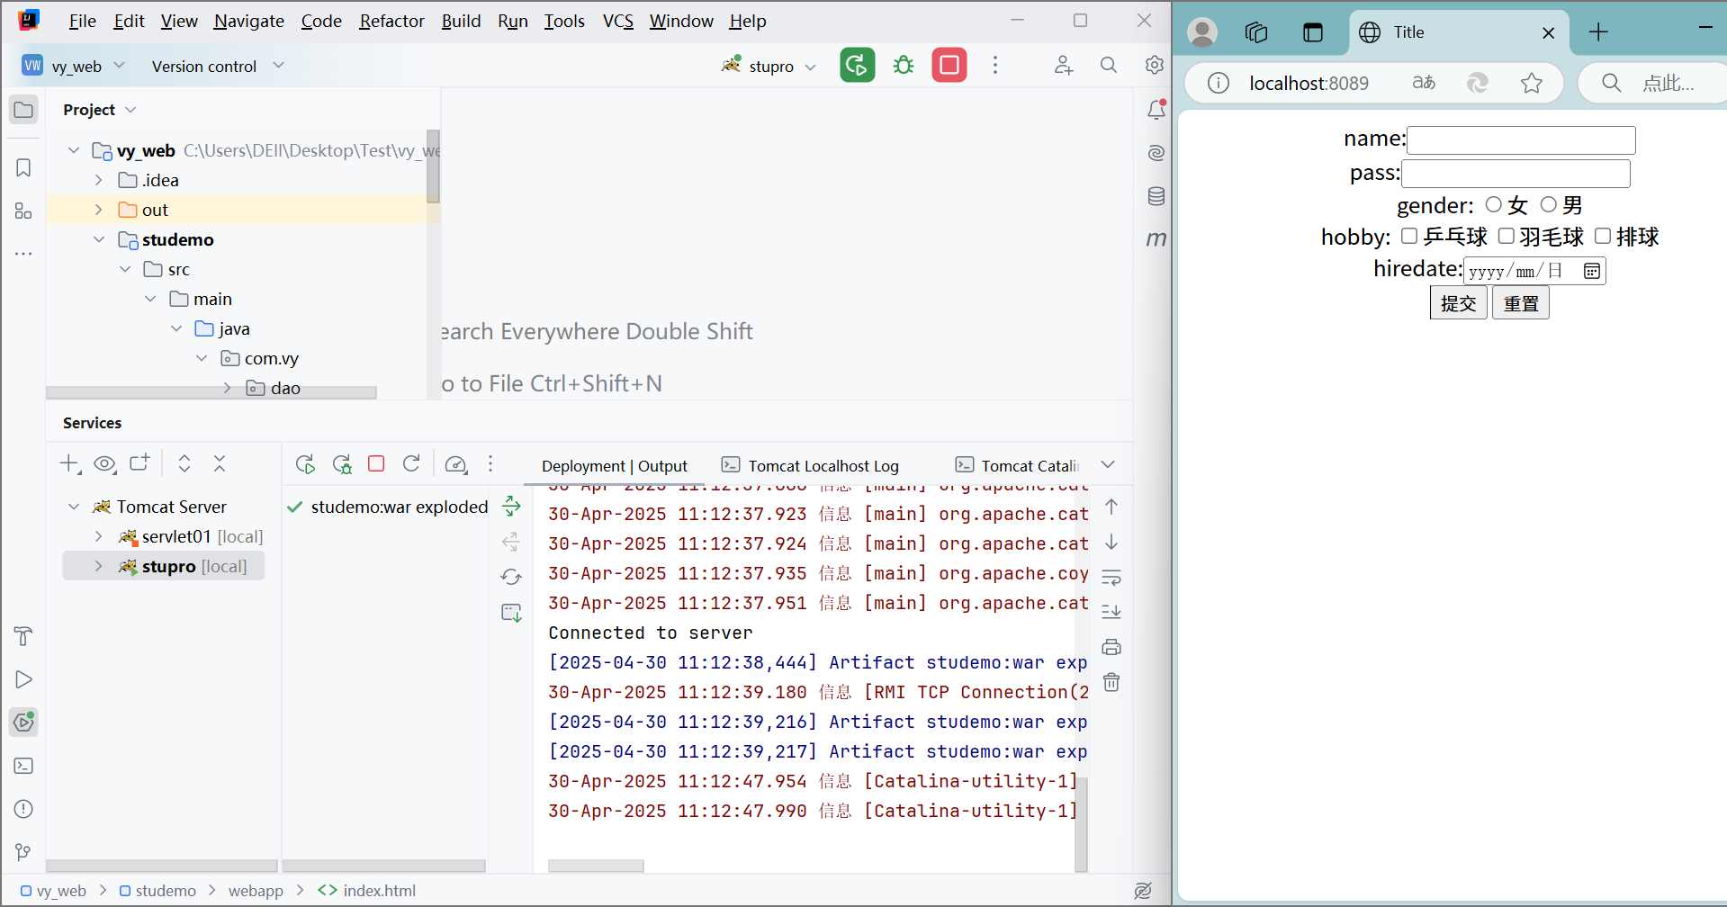Click the name input field
This screenshot has height=907, width=1727.
pyautogui.click(x=1521, y=139)
